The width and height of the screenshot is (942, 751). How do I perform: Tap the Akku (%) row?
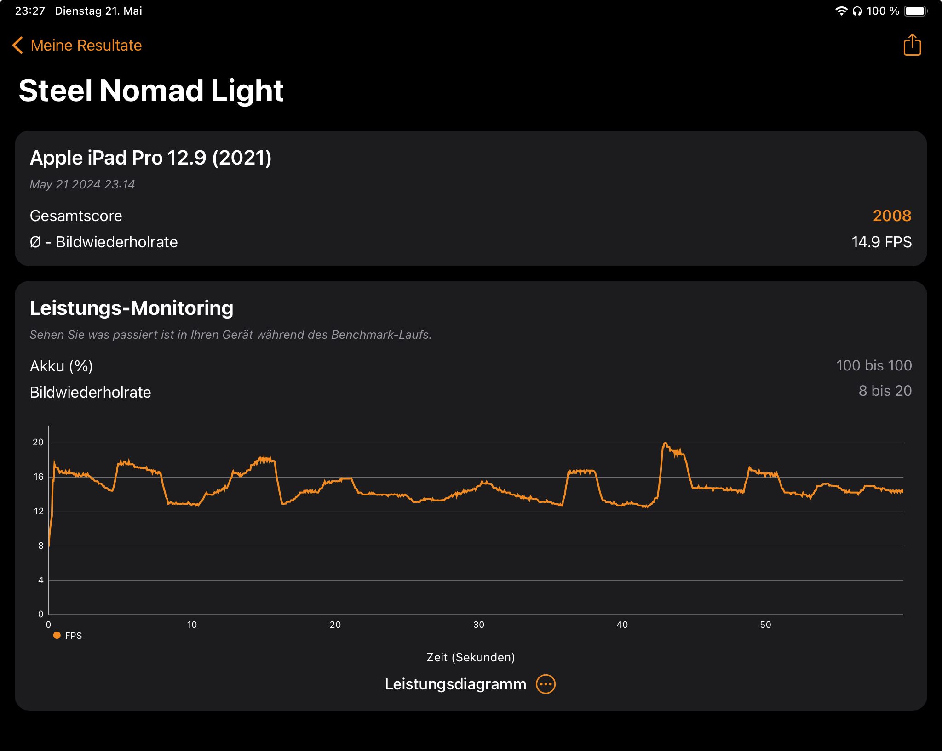[61, 366]
